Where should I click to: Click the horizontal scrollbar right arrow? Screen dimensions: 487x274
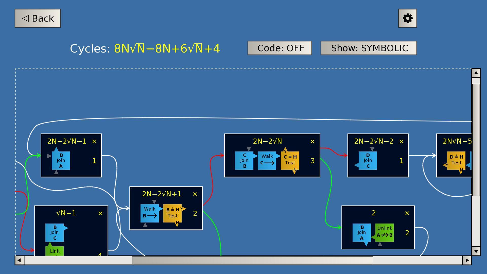(x=467, y=260)
